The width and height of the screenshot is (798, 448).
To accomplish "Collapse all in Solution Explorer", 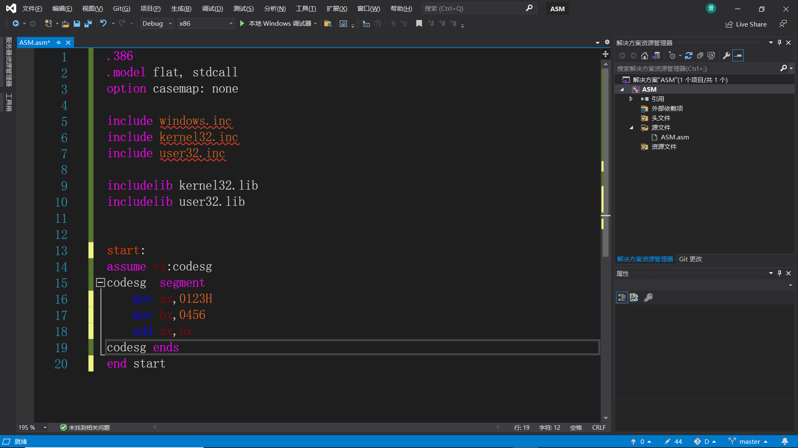I will click(x=700, y=56).
